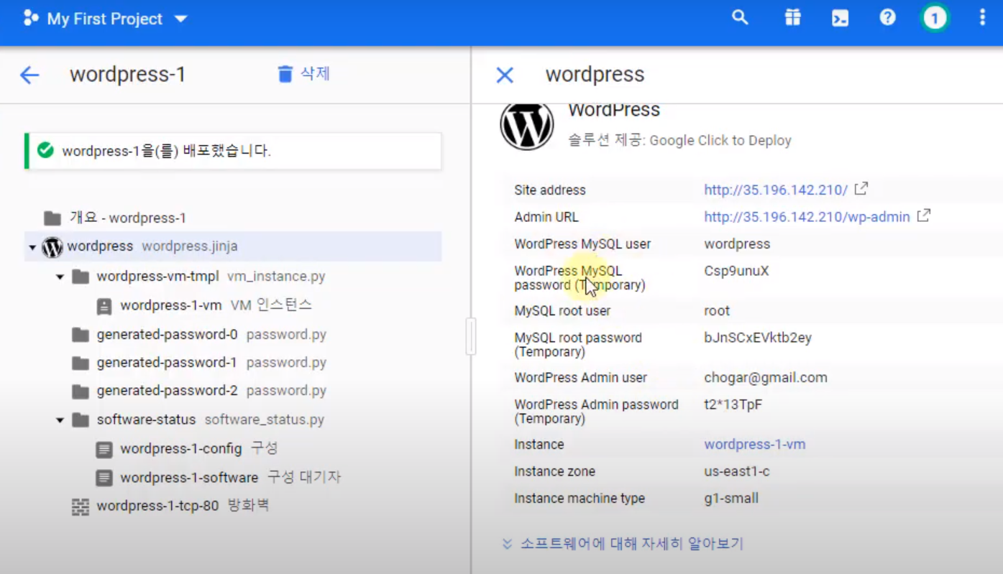Click MySQL root password bJnSCxEVktb2ey
The width and height of the screenshot is (1003, 574).
[758, 338]
